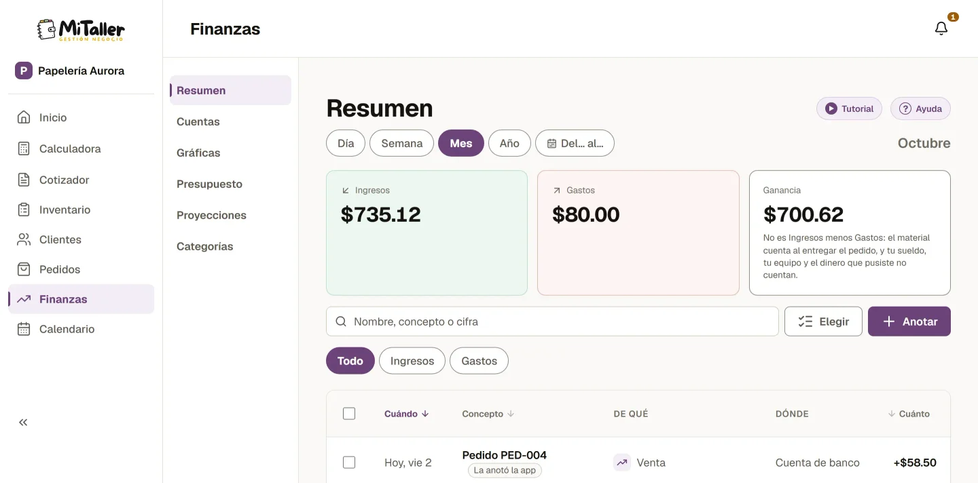This screenshot has width=978, height=483.
Task: Click the Venta category icon in PED-004 row
Action: [x=622, y=463]
